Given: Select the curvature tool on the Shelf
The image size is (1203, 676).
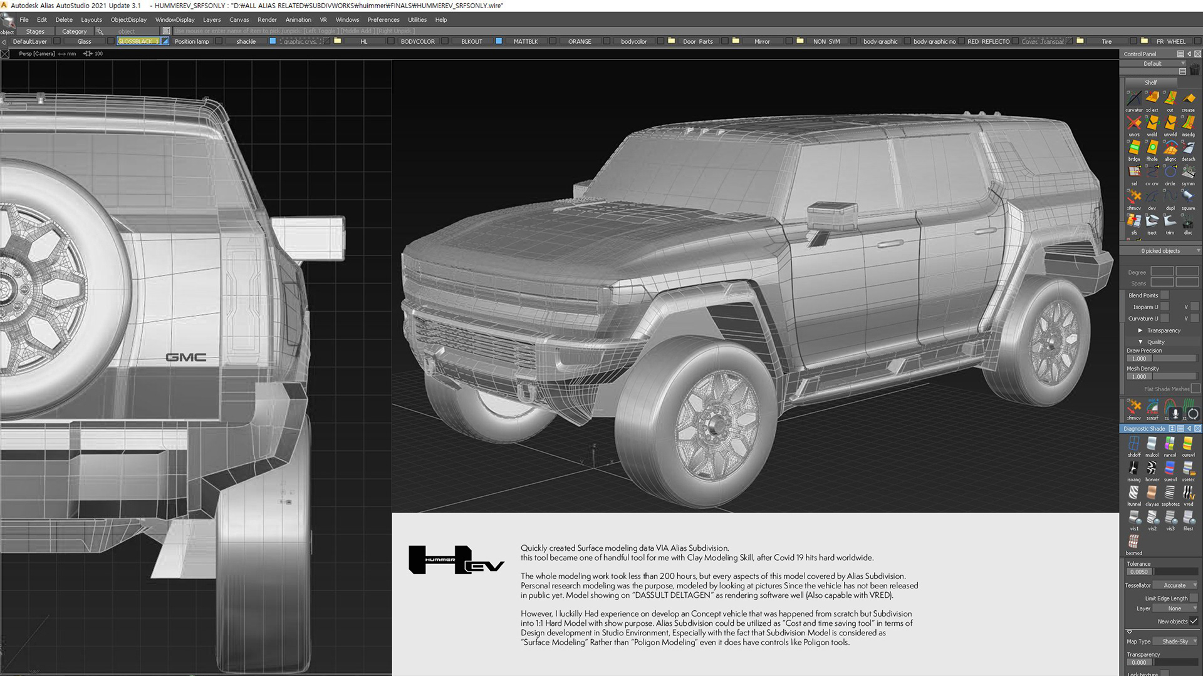Looking at the screenshot, I should click(x=1134, y=99).
